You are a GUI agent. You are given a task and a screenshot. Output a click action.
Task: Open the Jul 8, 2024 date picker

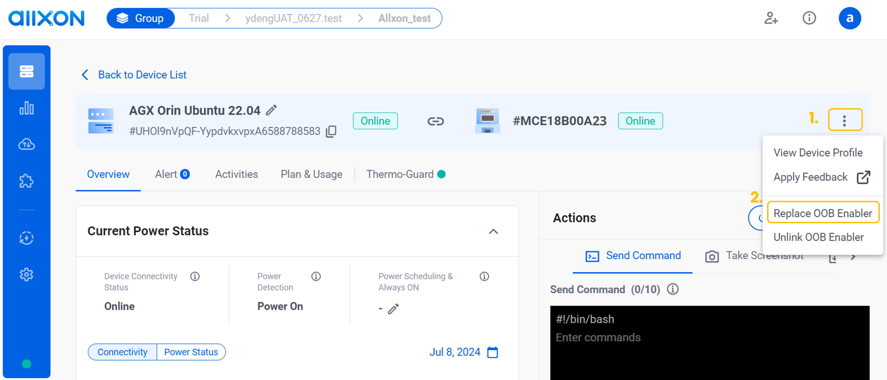492,352
